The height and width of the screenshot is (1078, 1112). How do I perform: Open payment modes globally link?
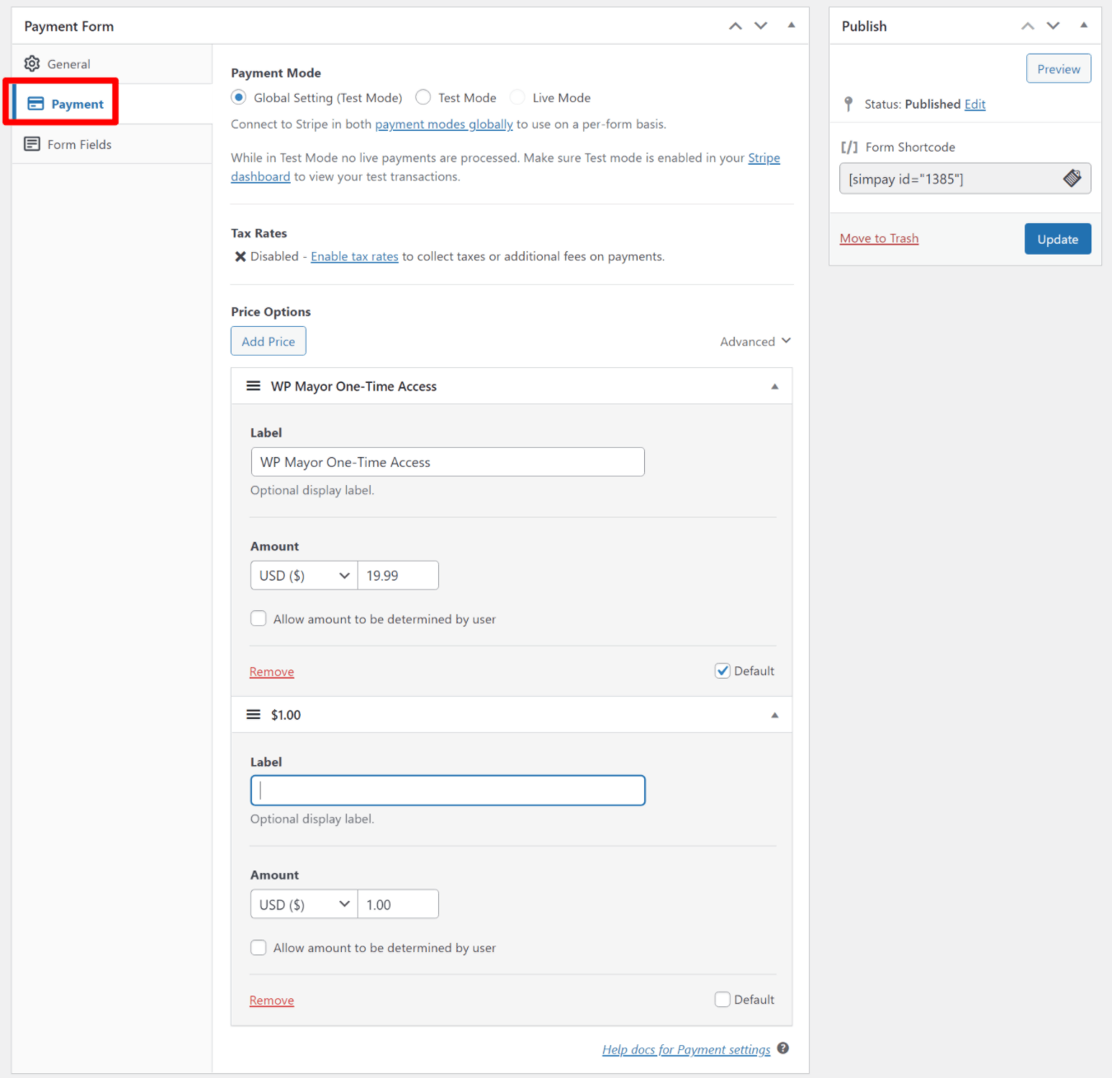(x=444, y=124)
